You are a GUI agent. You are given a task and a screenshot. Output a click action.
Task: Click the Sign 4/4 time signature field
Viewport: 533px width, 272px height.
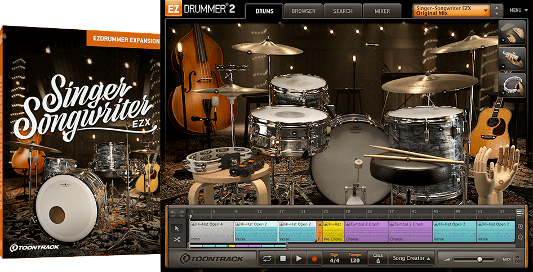(335, 259)
